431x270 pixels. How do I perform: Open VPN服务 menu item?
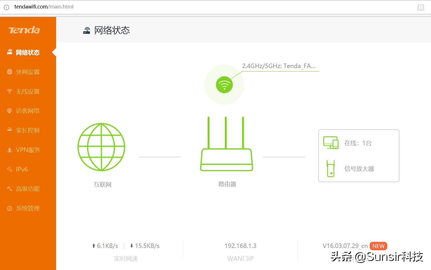(28, 150)
